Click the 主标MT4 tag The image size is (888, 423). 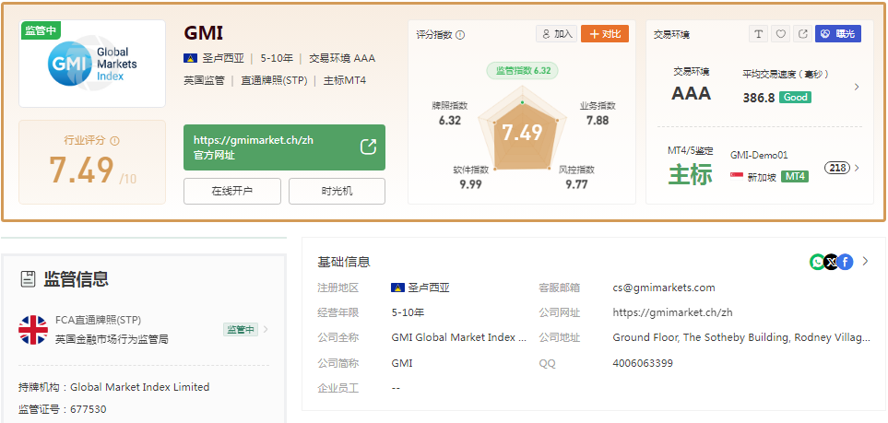click(x=345, y=80)
